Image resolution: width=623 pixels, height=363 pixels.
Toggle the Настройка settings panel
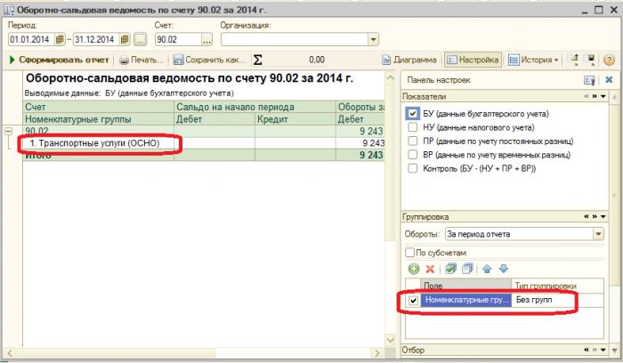tap(473, 60)
